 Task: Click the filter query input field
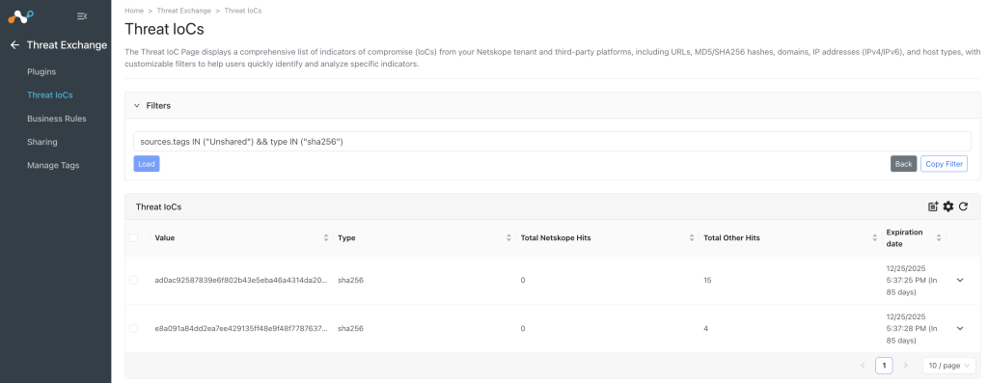pos(552,142)
